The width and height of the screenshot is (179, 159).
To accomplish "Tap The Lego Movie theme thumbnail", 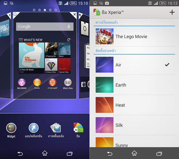I will (104, 36).
